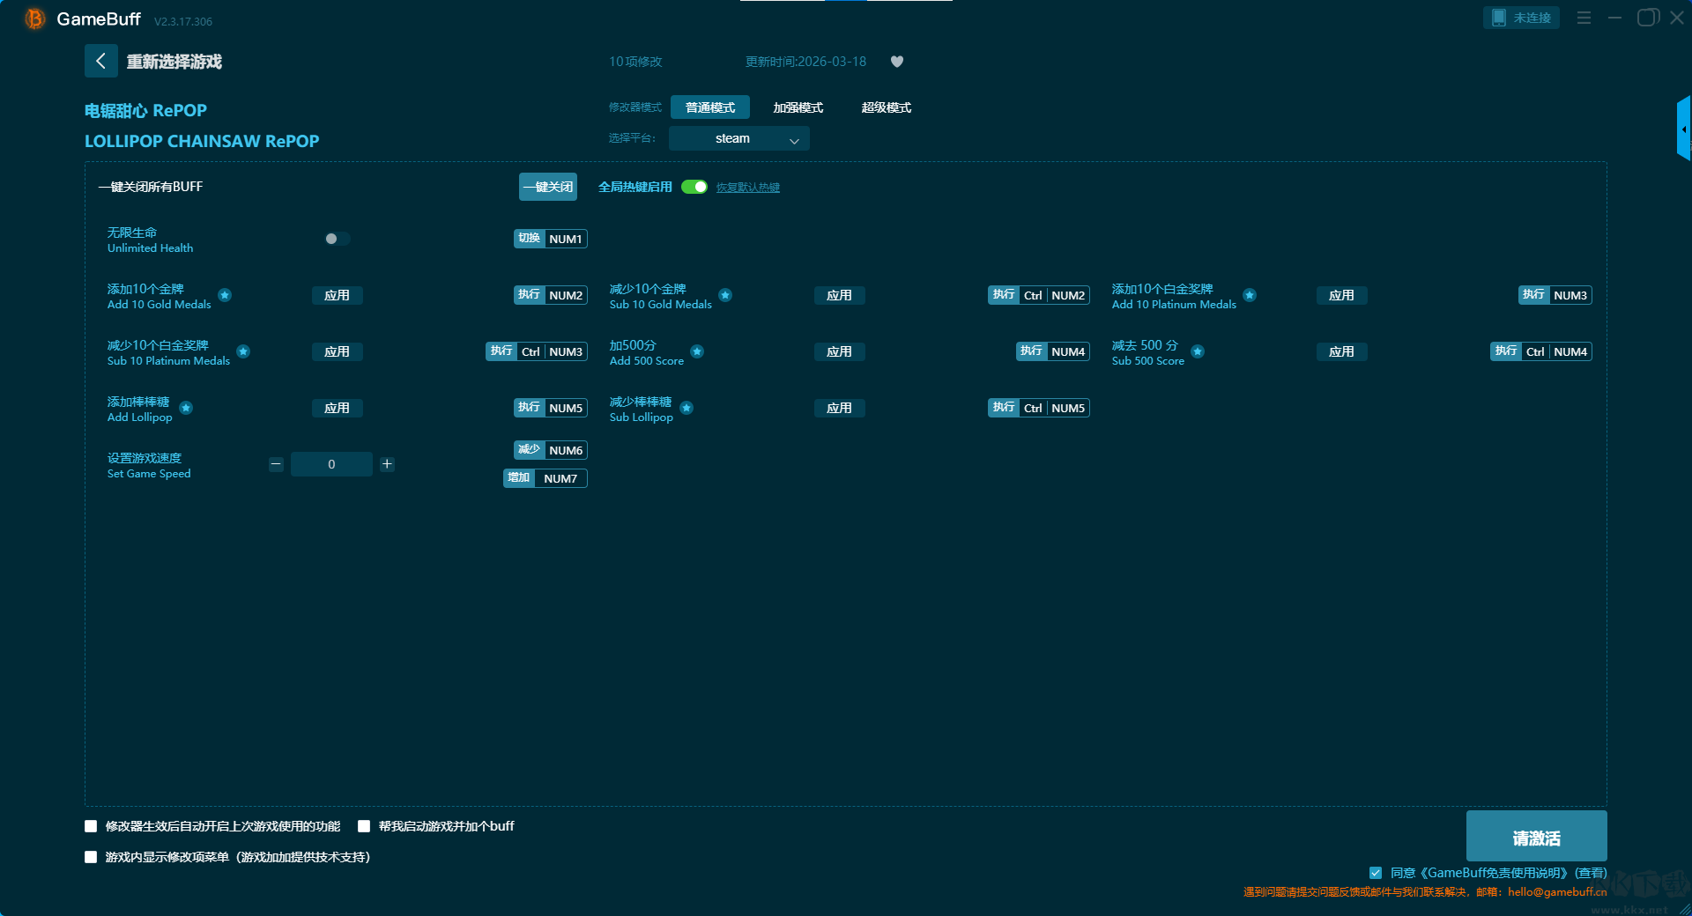Click the back arrow beside 重新选择游戏

(x=101, y=61)
